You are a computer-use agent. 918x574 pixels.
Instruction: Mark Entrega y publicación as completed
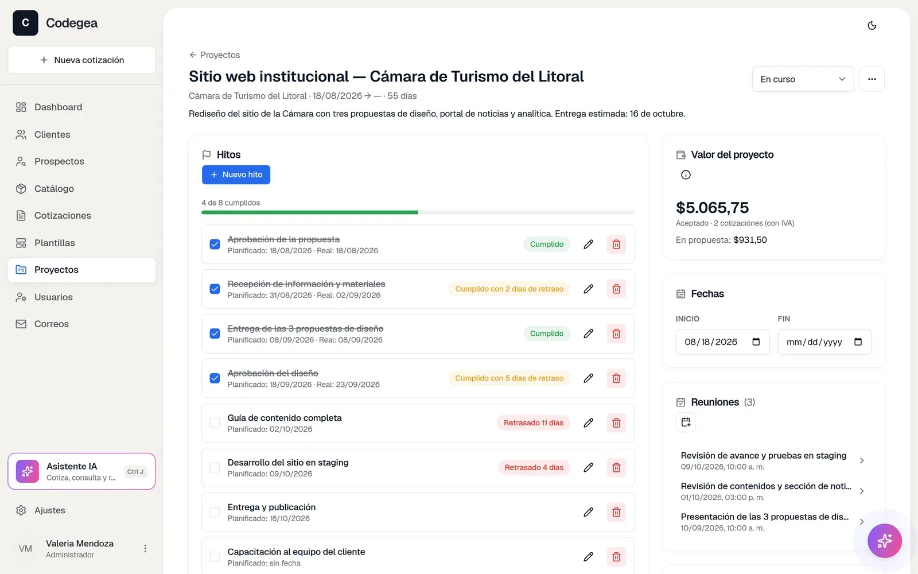(x=215, y=512)
